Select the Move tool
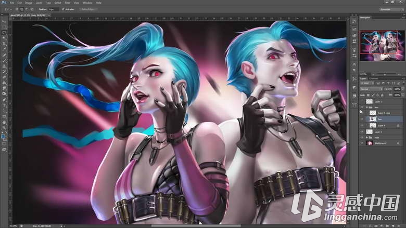 (x=4, y=21)
